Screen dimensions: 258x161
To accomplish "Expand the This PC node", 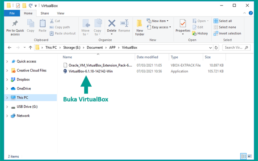I will (x=7, y=98).
